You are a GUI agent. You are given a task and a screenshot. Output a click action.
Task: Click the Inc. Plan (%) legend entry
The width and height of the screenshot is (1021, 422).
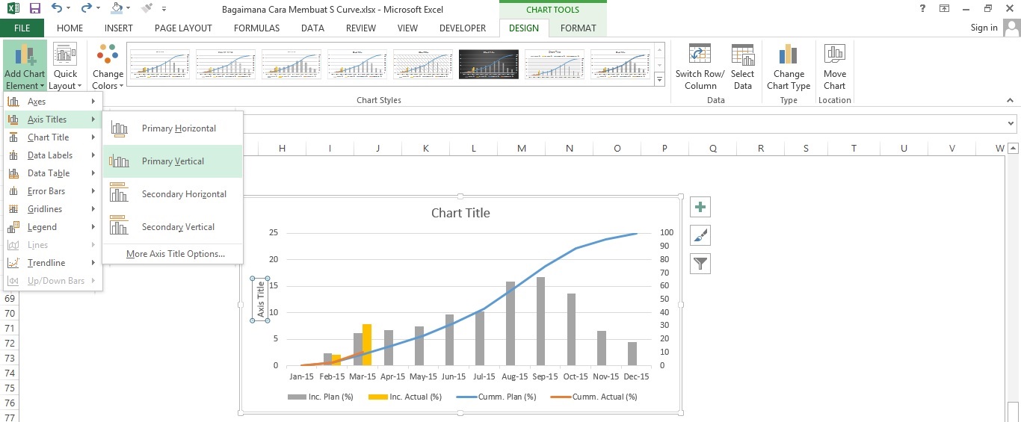pyautogui.click(x=320, y=397)
